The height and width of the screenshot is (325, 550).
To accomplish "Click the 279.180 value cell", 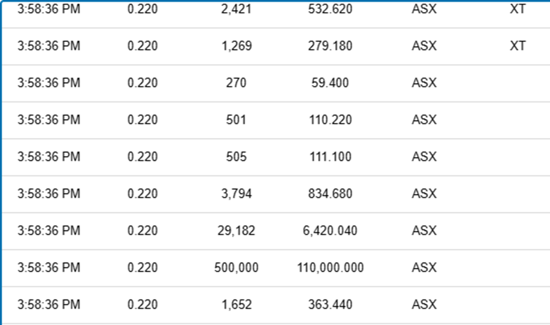I will click(x=330, y=46).
